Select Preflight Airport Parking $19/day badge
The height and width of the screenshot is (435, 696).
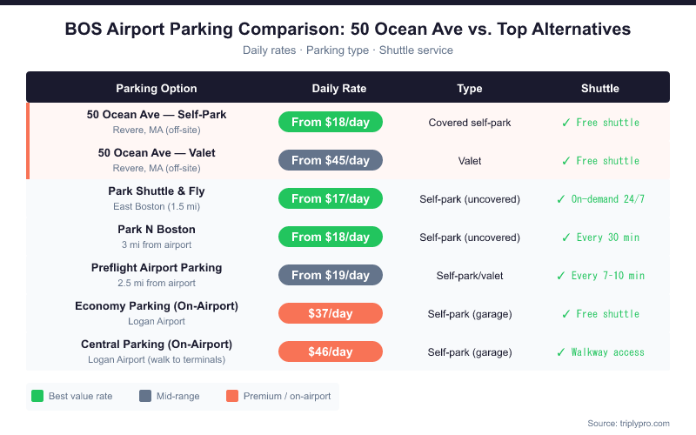click(331, 276)
